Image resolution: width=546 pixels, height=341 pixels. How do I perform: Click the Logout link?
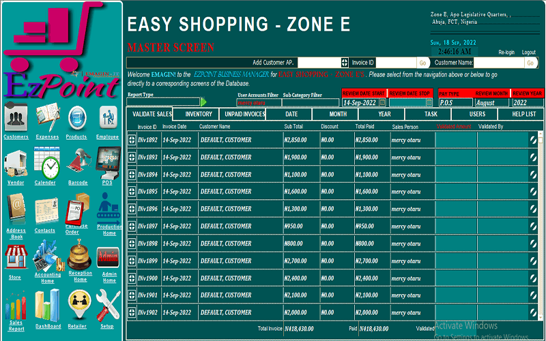(528, 53)
